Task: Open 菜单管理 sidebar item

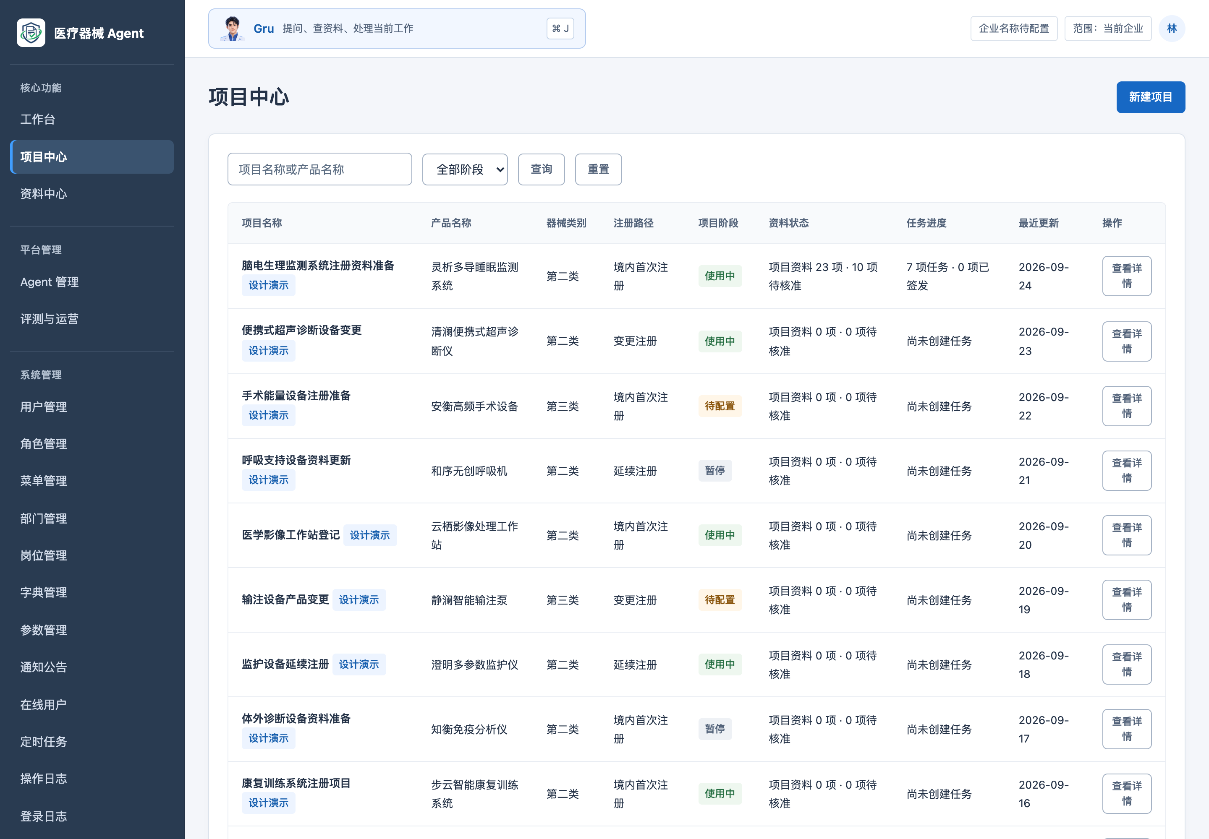Action: tap(92, 481)
